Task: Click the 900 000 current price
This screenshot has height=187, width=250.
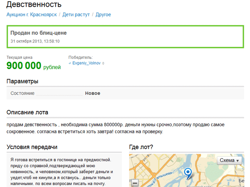Action: pos(24,66)
